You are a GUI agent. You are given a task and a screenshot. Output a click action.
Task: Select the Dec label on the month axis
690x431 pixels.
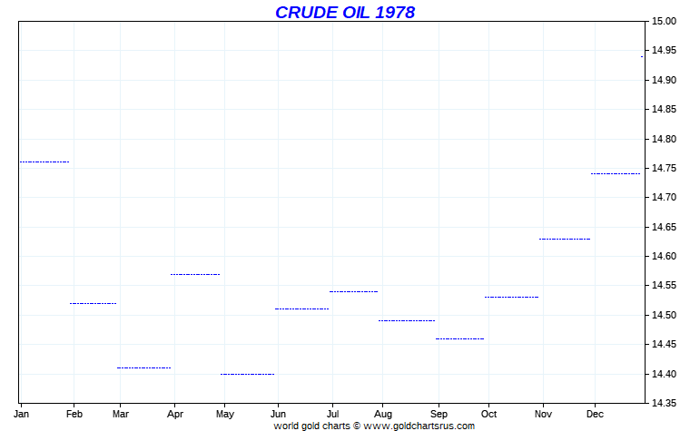(x=594, y=413)
